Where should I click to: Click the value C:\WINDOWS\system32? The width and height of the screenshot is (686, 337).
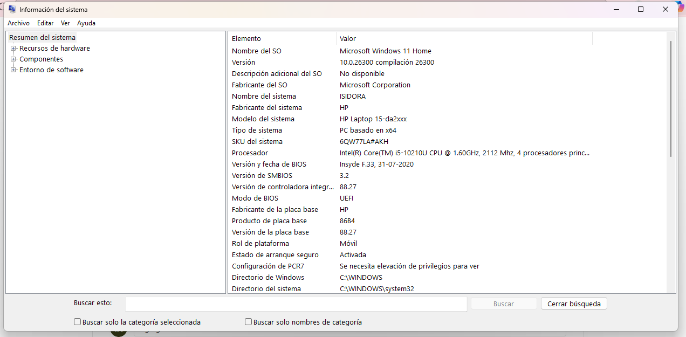pos(377,289)
